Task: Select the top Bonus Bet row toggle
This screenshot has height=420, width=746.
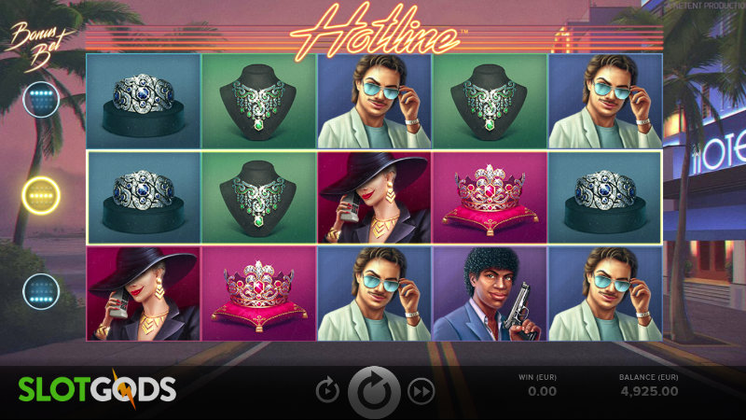Action: pyautogui.click(x=41, y=100)
